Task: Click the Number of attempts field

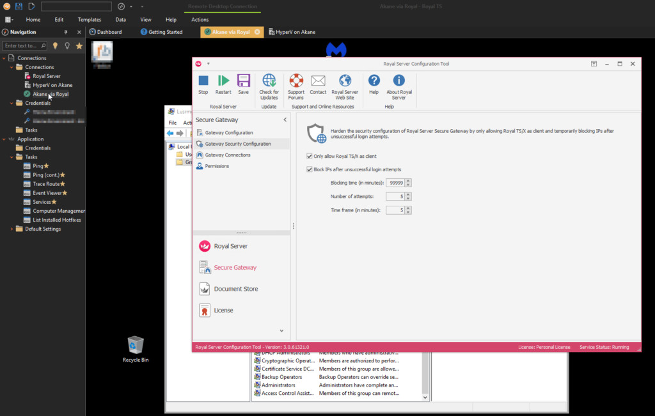Action: point(395,197)
